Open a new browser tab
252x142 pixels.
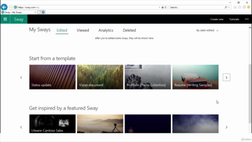(39, 12)
